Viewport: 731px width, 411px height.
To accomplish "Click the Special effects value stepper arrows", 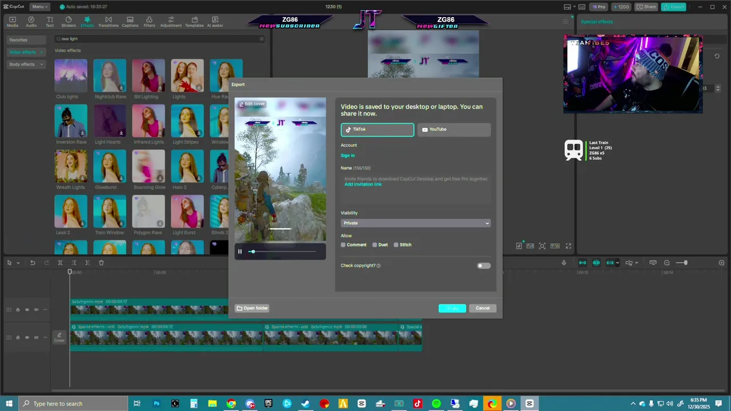I will coord(718,88).
